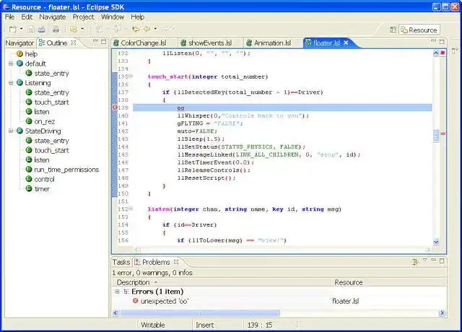This screenshot has width=462, height=332.
Task: Collapse the StateDriving state node
Action: click(11, 131)
